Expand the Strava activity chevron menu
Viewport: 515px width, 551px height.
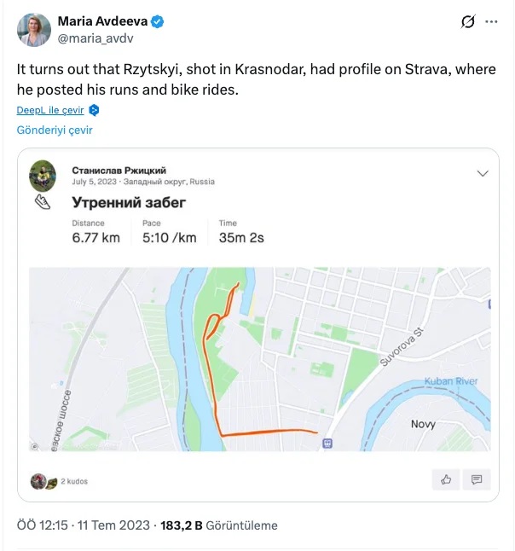483,173
